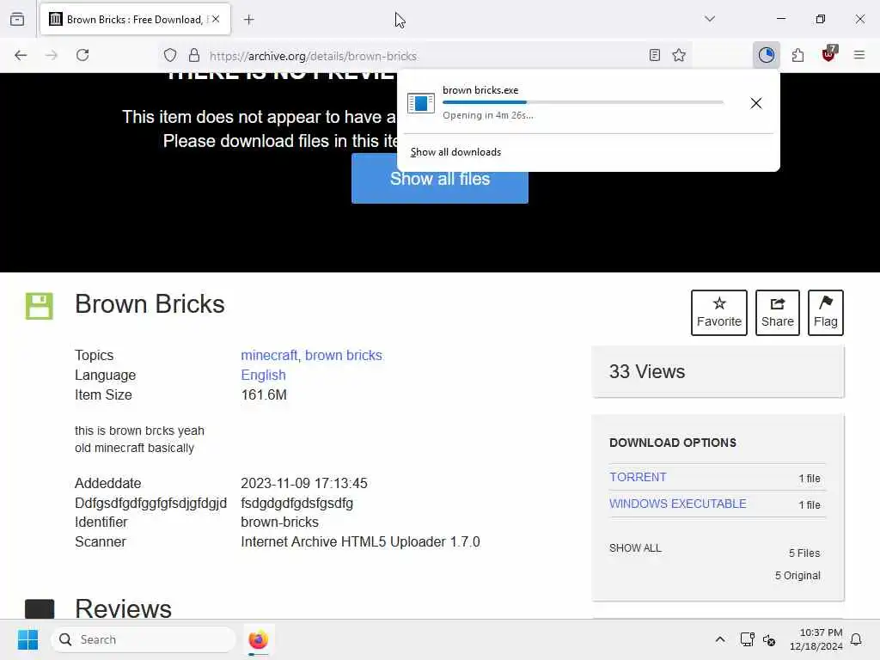Open TORRENT download option
The image size is (880, 660).
(x=639, y=477)
